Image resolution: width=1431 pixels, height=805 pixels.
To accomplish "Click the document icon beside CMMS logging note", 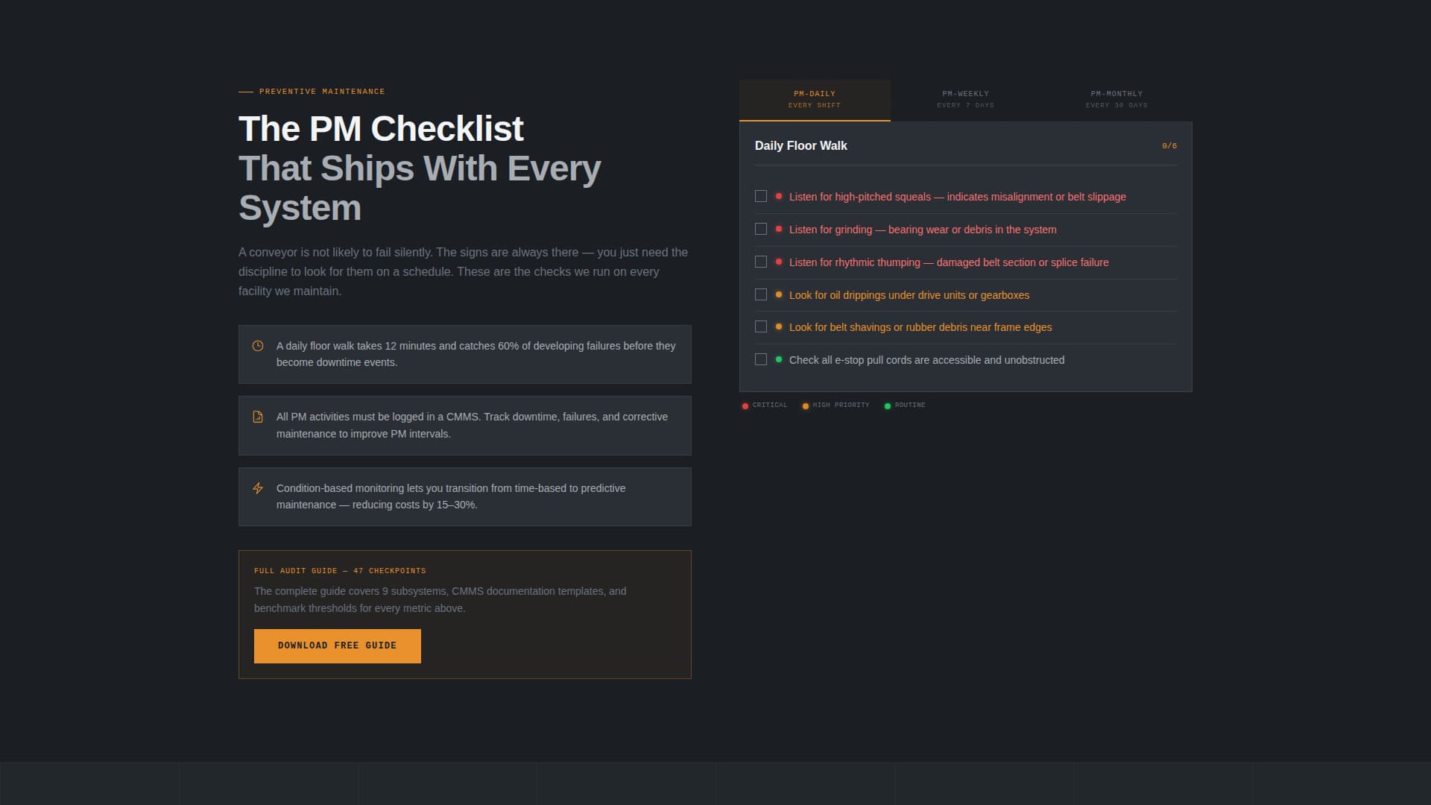I will [x=258, y=417].
